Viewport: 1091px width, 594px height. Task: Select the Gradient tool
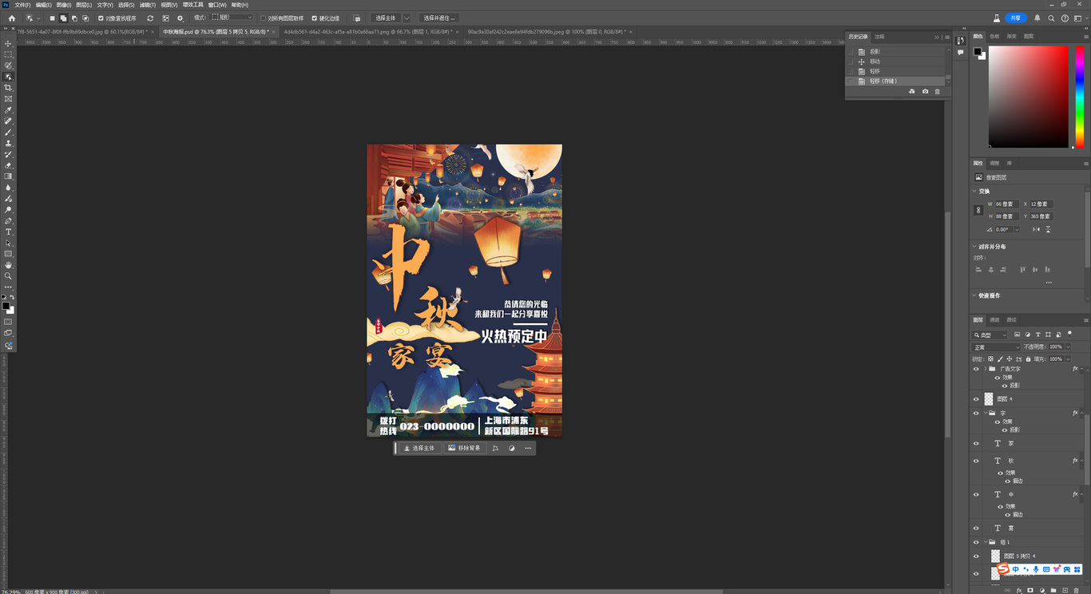(8, 176)
